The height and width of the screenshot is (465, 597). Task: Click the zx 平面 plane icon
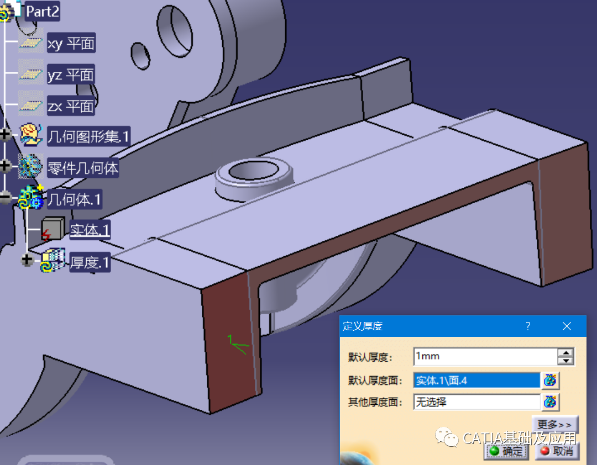coord(31,105)
